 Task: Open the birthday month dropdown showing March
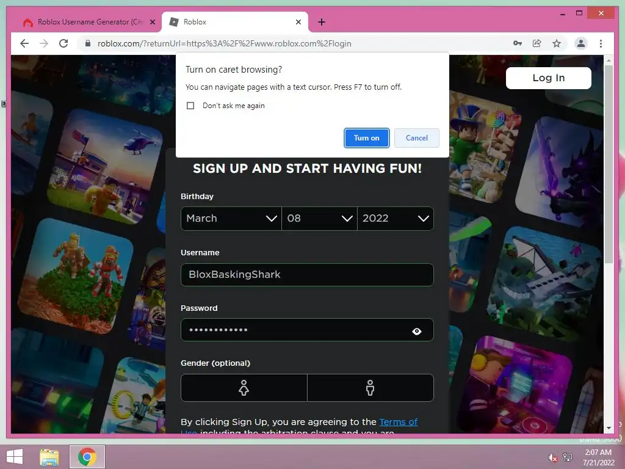(x=231, y=219)
